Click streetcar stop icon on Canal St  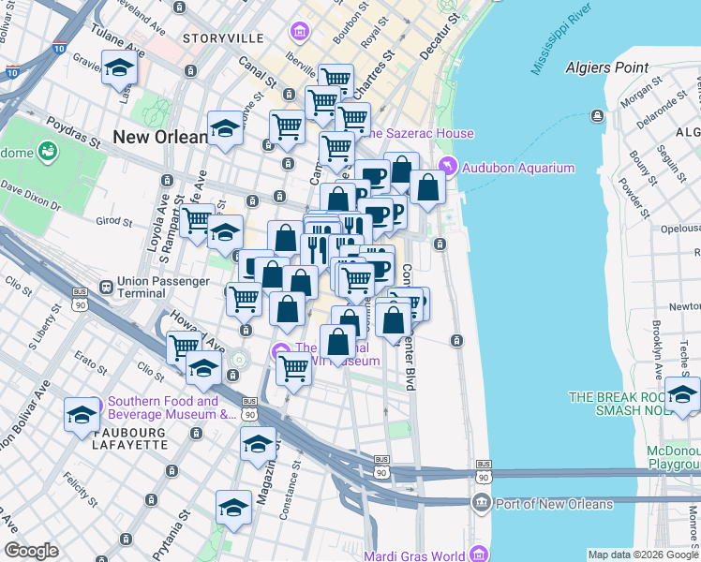(x=290, y=95)
